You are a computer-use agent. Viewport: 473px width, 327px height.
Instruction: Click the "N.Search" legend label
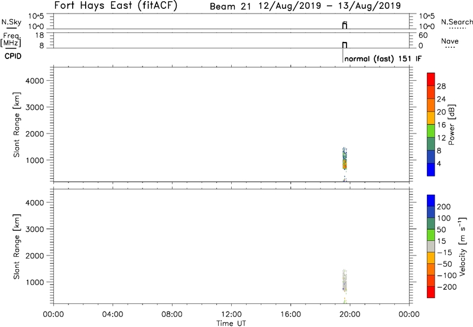coord(456,22)
